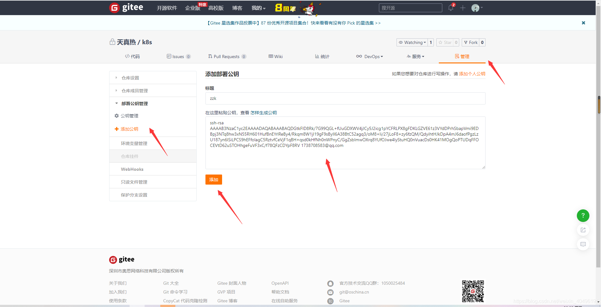Open 博客 in the top menu
Screen dimensions: 601x307
point(237,8)
